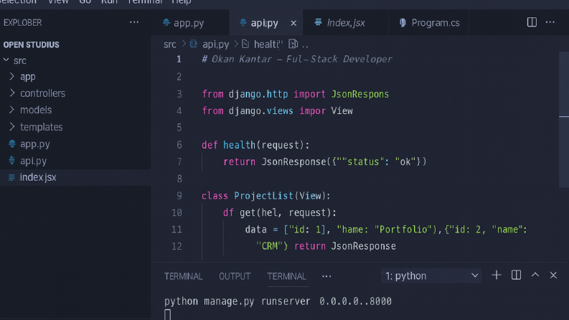This screenshot has width=569, height=320.
Task: Close the terminal panel
Action: point(553,276)
